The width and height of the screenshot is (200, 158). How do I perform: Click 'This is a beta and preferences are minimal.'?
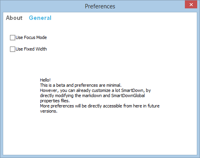[81, 85]
